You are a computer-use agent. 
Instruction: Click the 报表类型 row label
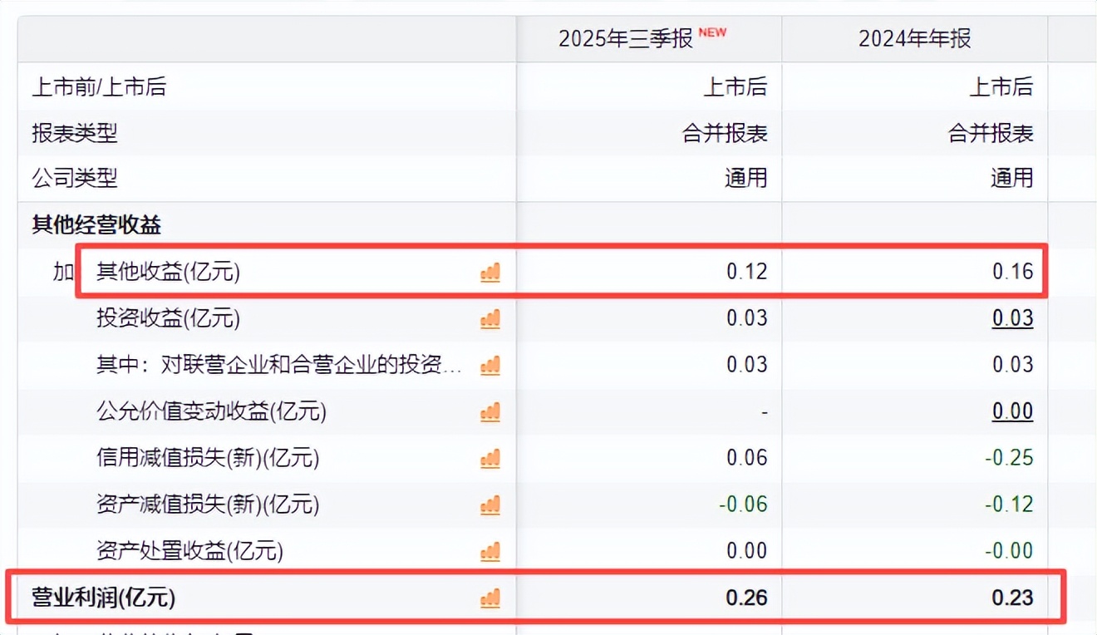point(75,133)
